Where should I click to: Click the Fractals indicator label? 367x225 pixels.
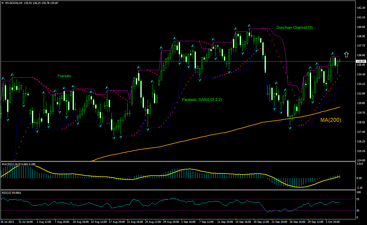click(64, 76)
